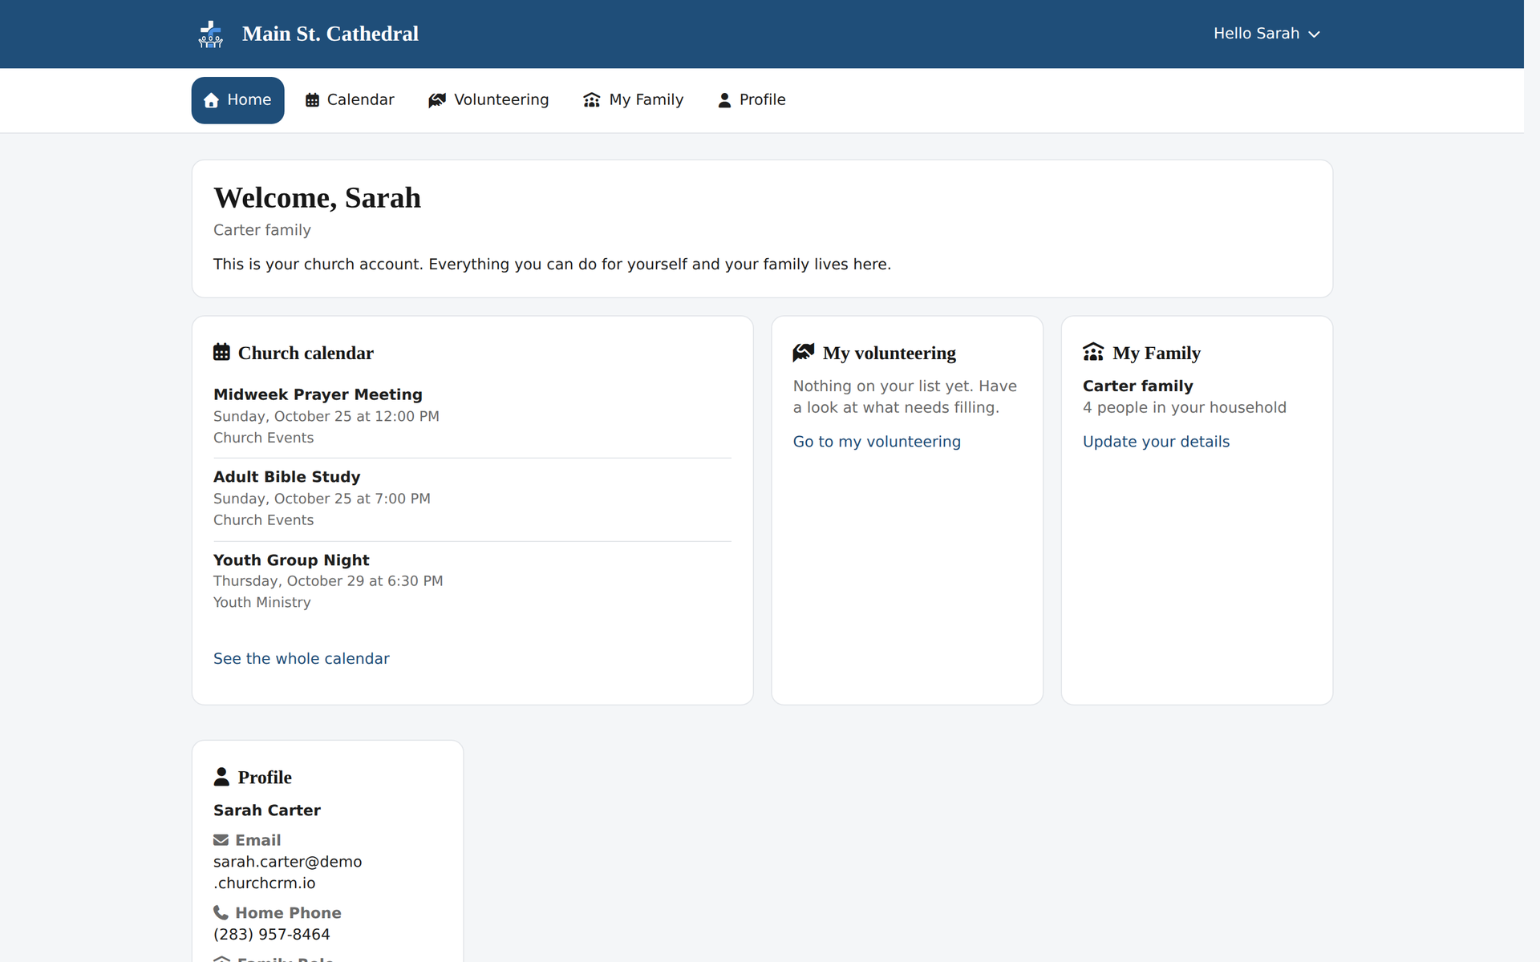Click the Main St. Cathedral site title
This screenshot has height=962, width=1540.
pyautogui.click(x=330, y=34)
